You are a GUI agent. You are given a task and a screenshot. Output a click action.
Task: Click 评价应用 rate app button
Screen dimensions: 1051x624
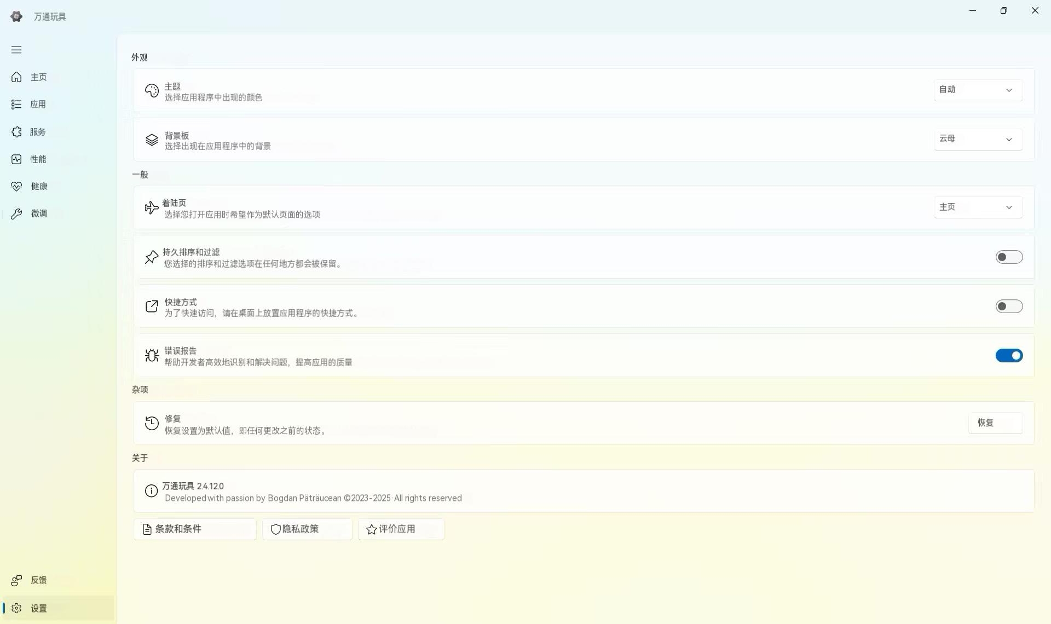(x=401, y=529)
